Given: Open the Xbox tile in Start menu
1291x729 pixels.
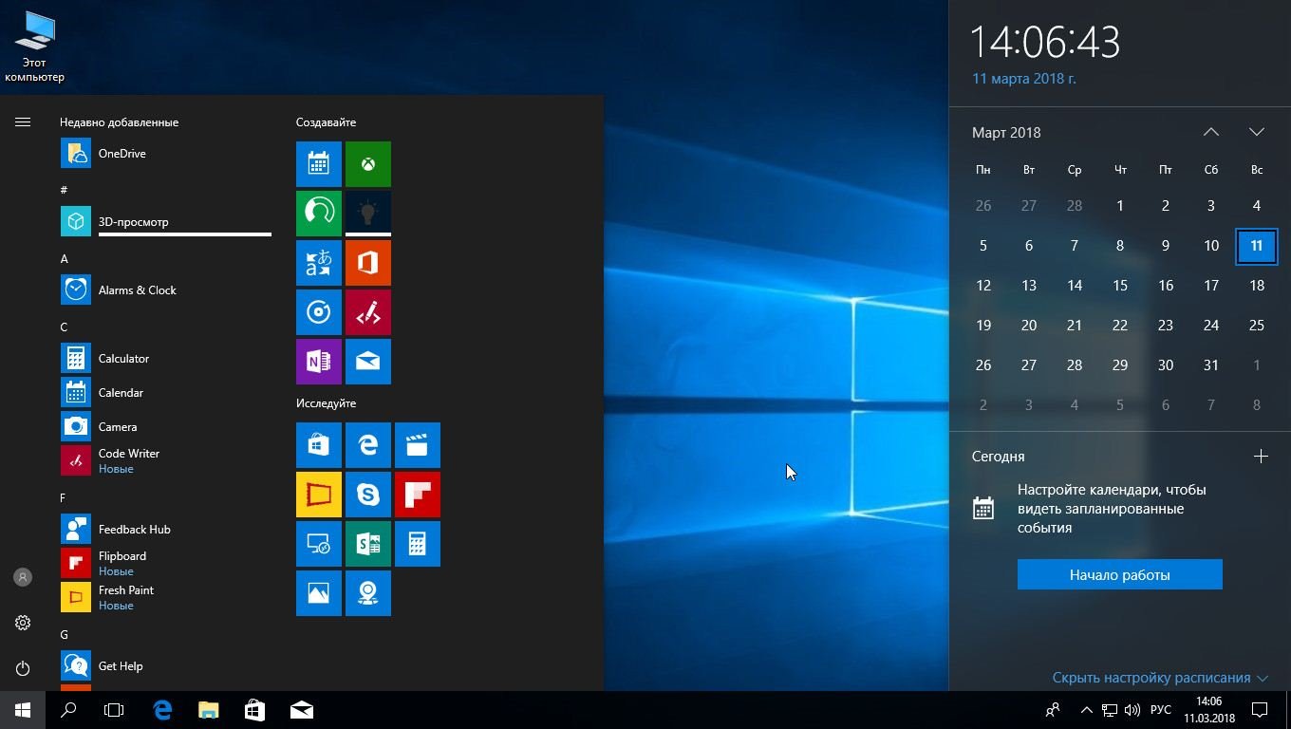Looking at the screenshot, I should click(368, 164).
